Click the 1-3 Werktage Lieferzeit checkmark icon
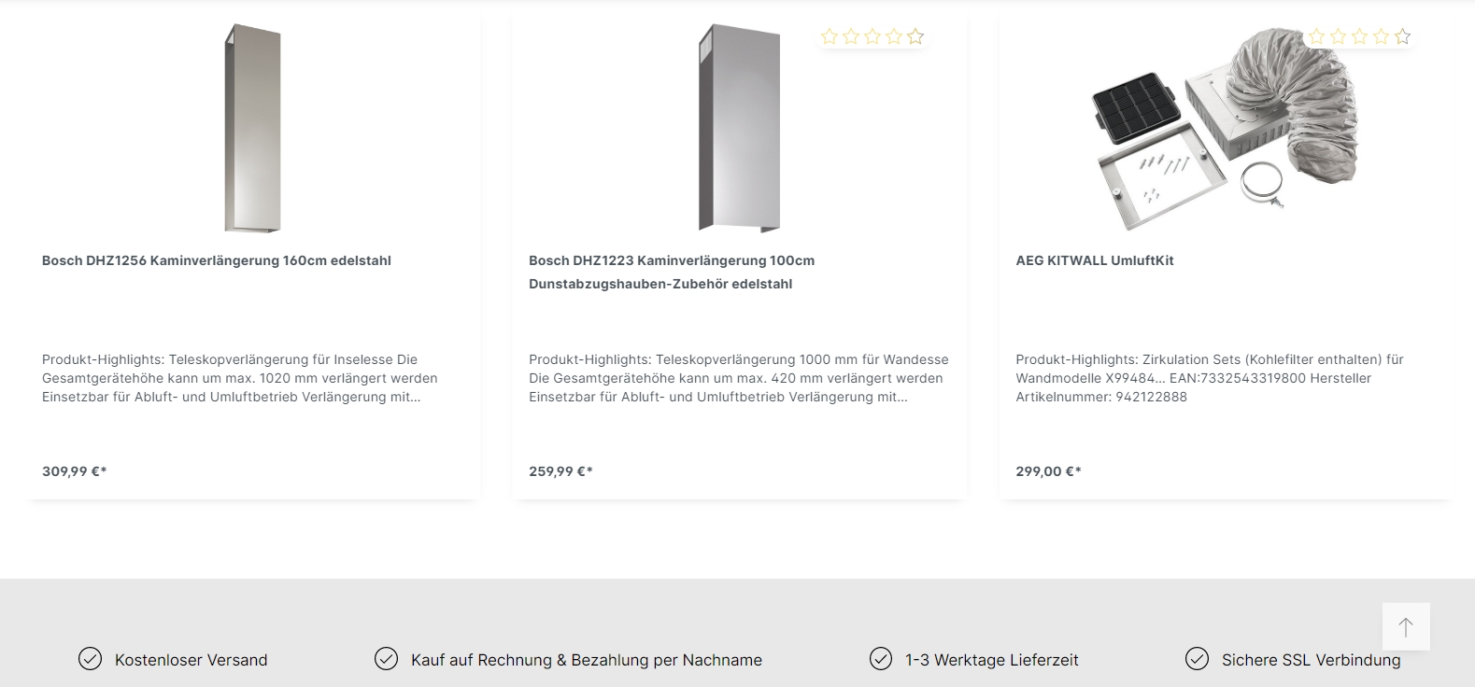Screen dimensions: 1475x687 click(881, 659)
